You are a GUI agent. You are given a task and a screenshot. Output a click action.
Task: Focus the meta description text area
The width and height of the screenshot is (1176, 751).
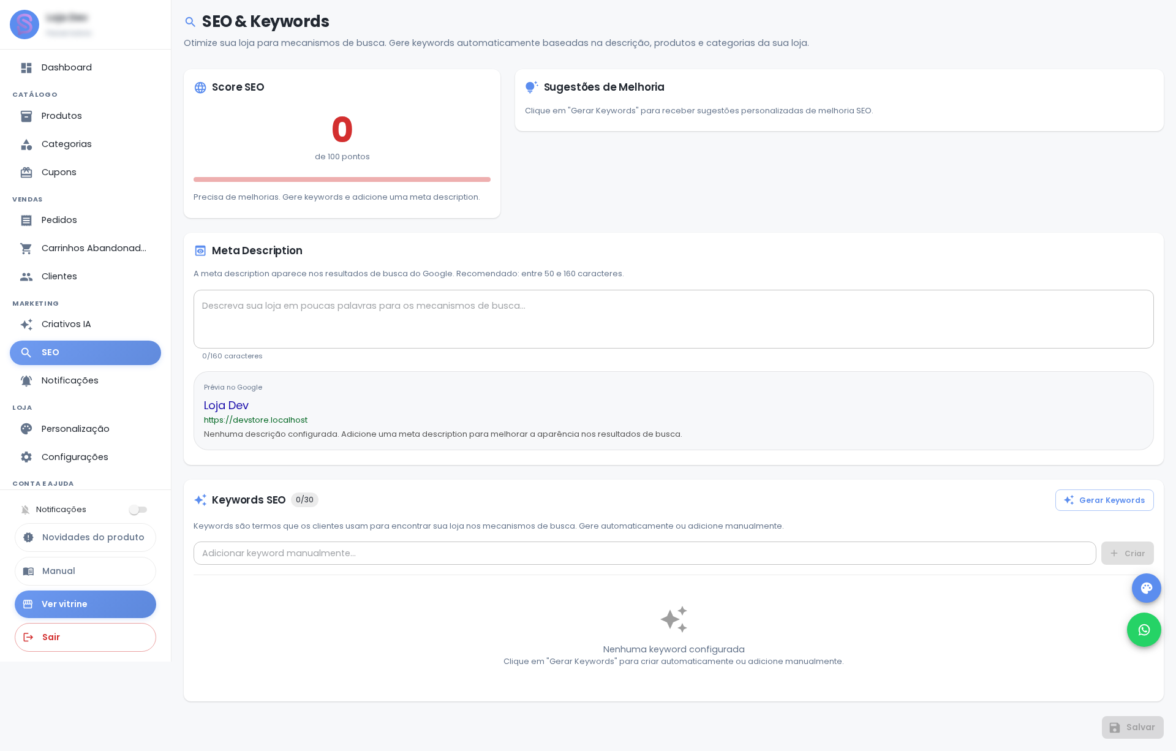pyautogui.click(x=674, y=319)
